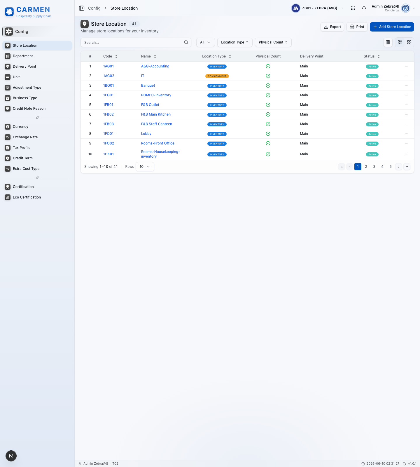This screenshot has width=420, height=467.
Task: Open the apps grid menu icon
Action: pos(353,8)
